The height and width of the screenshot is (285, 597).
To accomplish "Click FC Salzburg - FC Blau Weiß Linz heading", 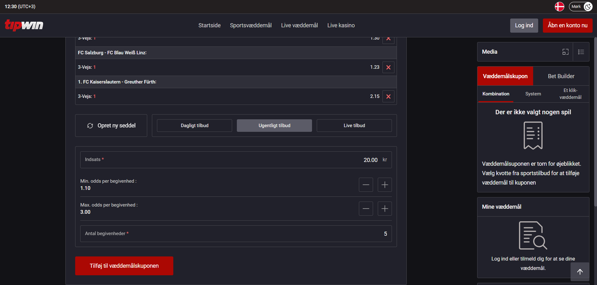I will (112, 53).
